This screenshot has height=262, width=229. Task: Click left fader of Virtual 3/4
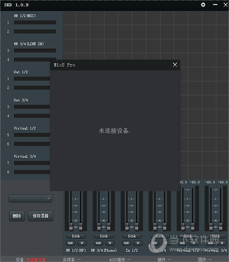211,227
